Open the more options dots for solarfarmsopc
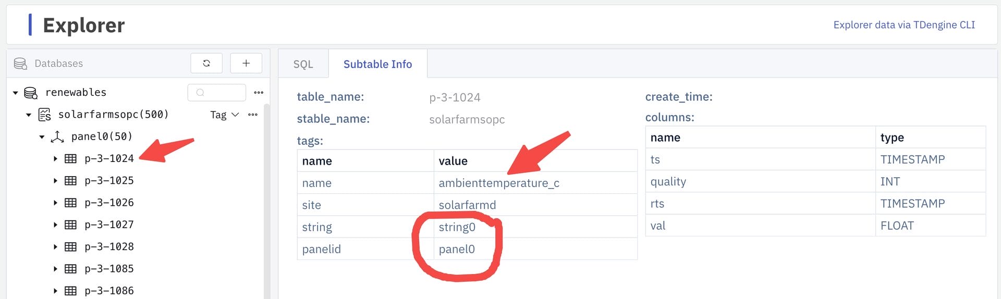The width and height of the screenshot is (1001, 299). (253, 115)
